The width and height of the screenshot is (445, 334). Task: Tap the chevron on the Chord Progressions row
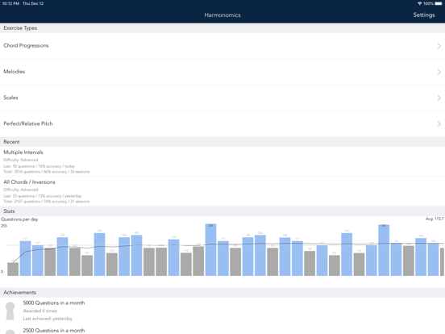pos(439,46)
